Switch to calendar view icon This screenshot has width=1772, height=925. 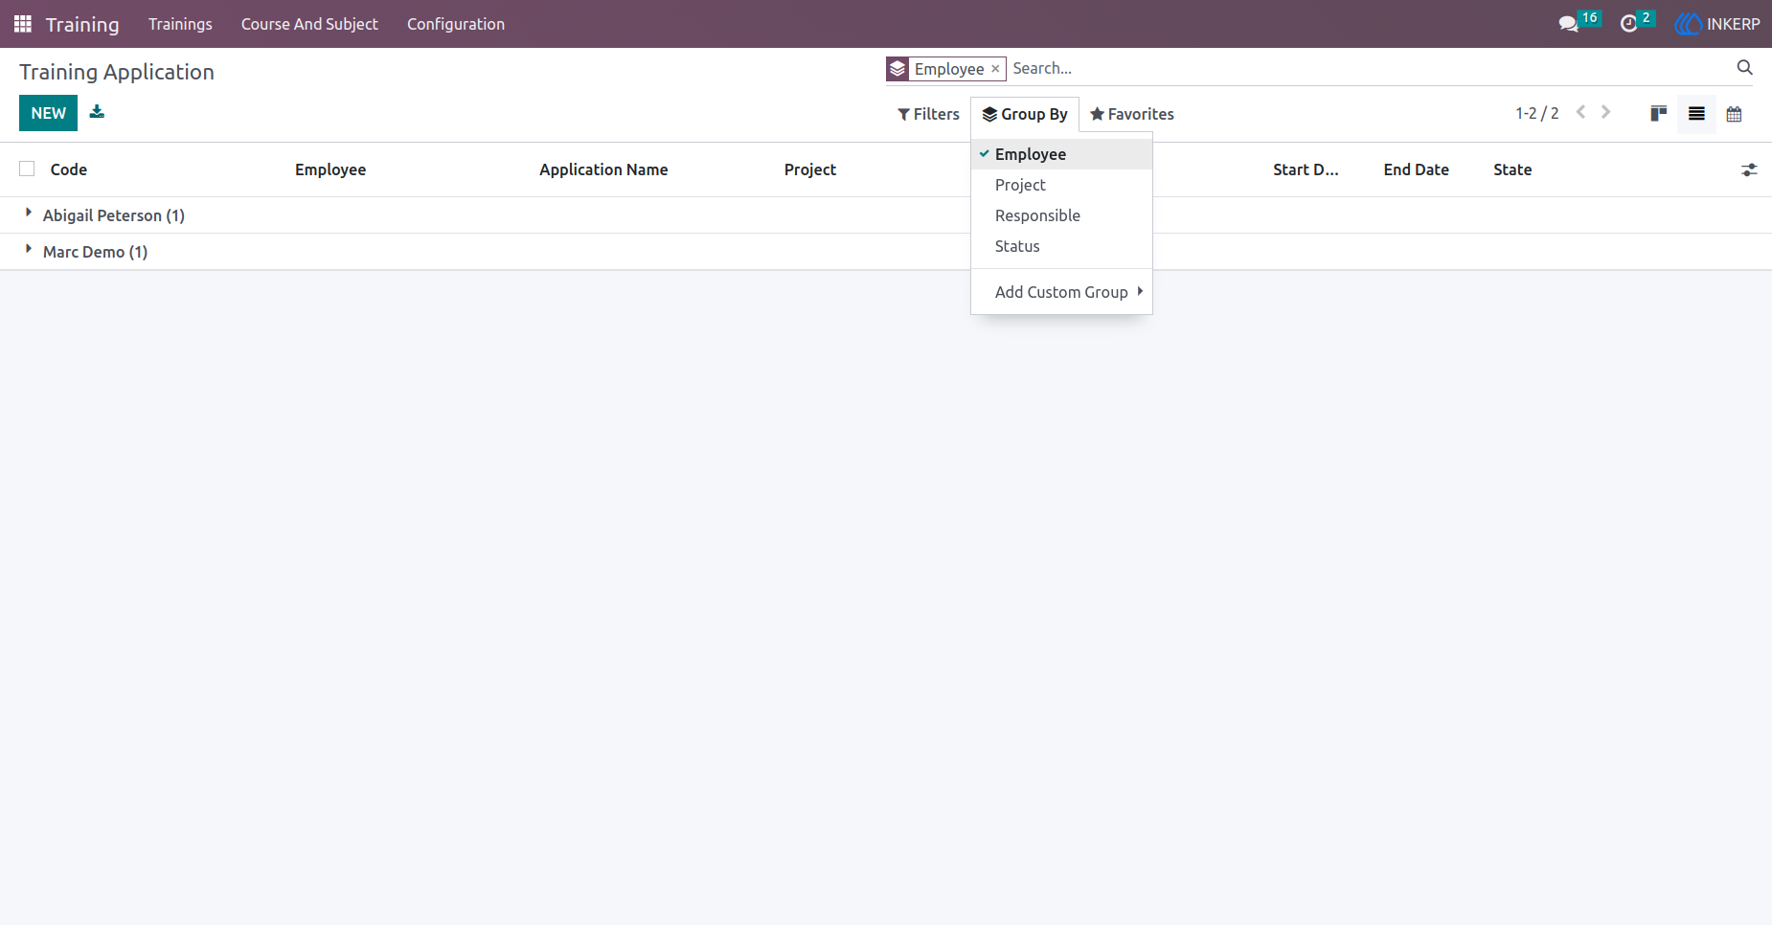(1734, 114)
